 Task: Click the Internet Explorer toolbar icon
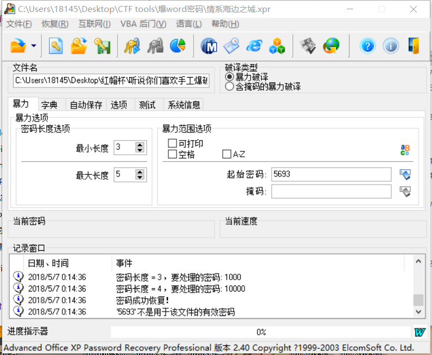pos(254,46)
